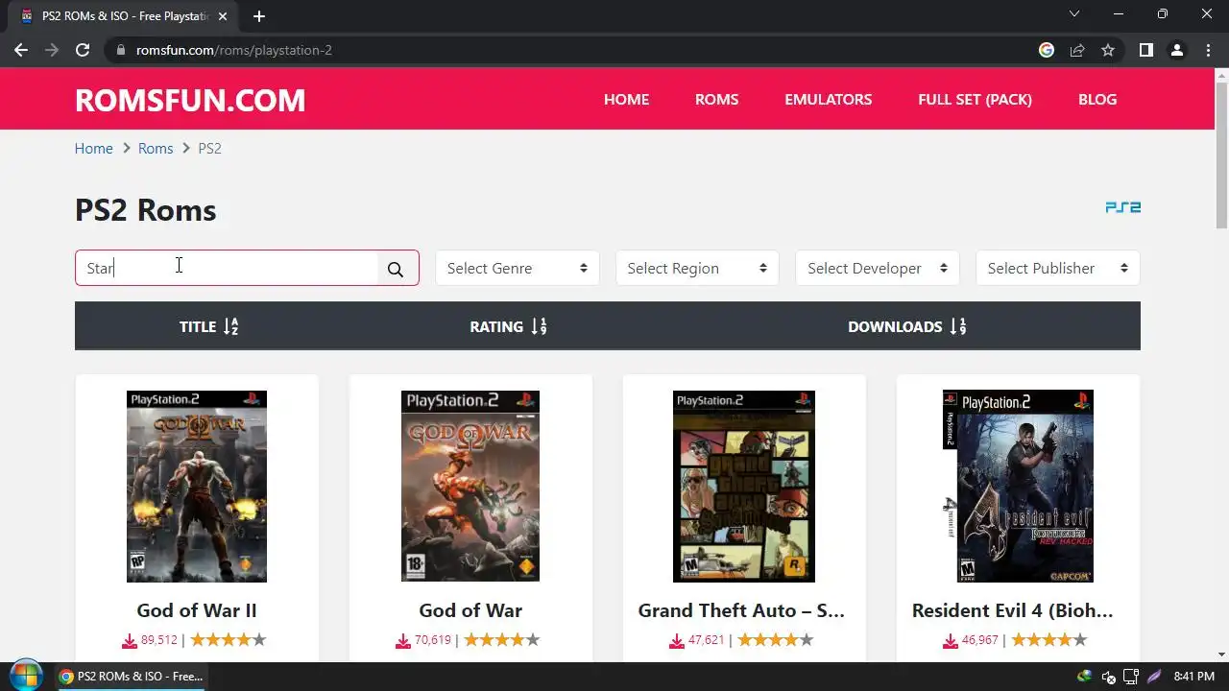Click the share page icon
This screenshot has height=691, width=1229.
point(1077,50)
